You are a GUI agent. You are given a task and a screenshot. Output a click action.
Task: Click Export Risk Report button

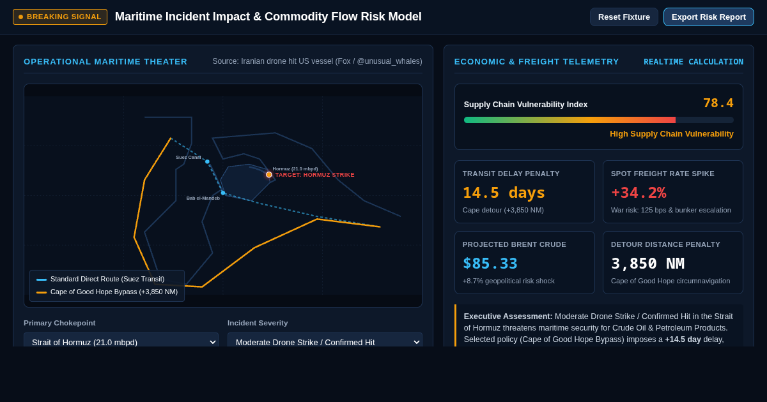tap(709, 17)
